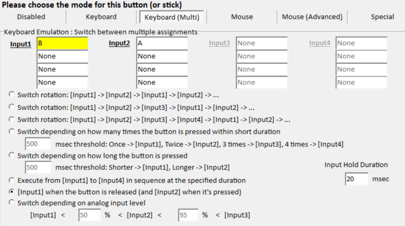Choose execute Input1 to Input4 in sequence
This screenshot has width=405, height=226.
click(12, 180)
